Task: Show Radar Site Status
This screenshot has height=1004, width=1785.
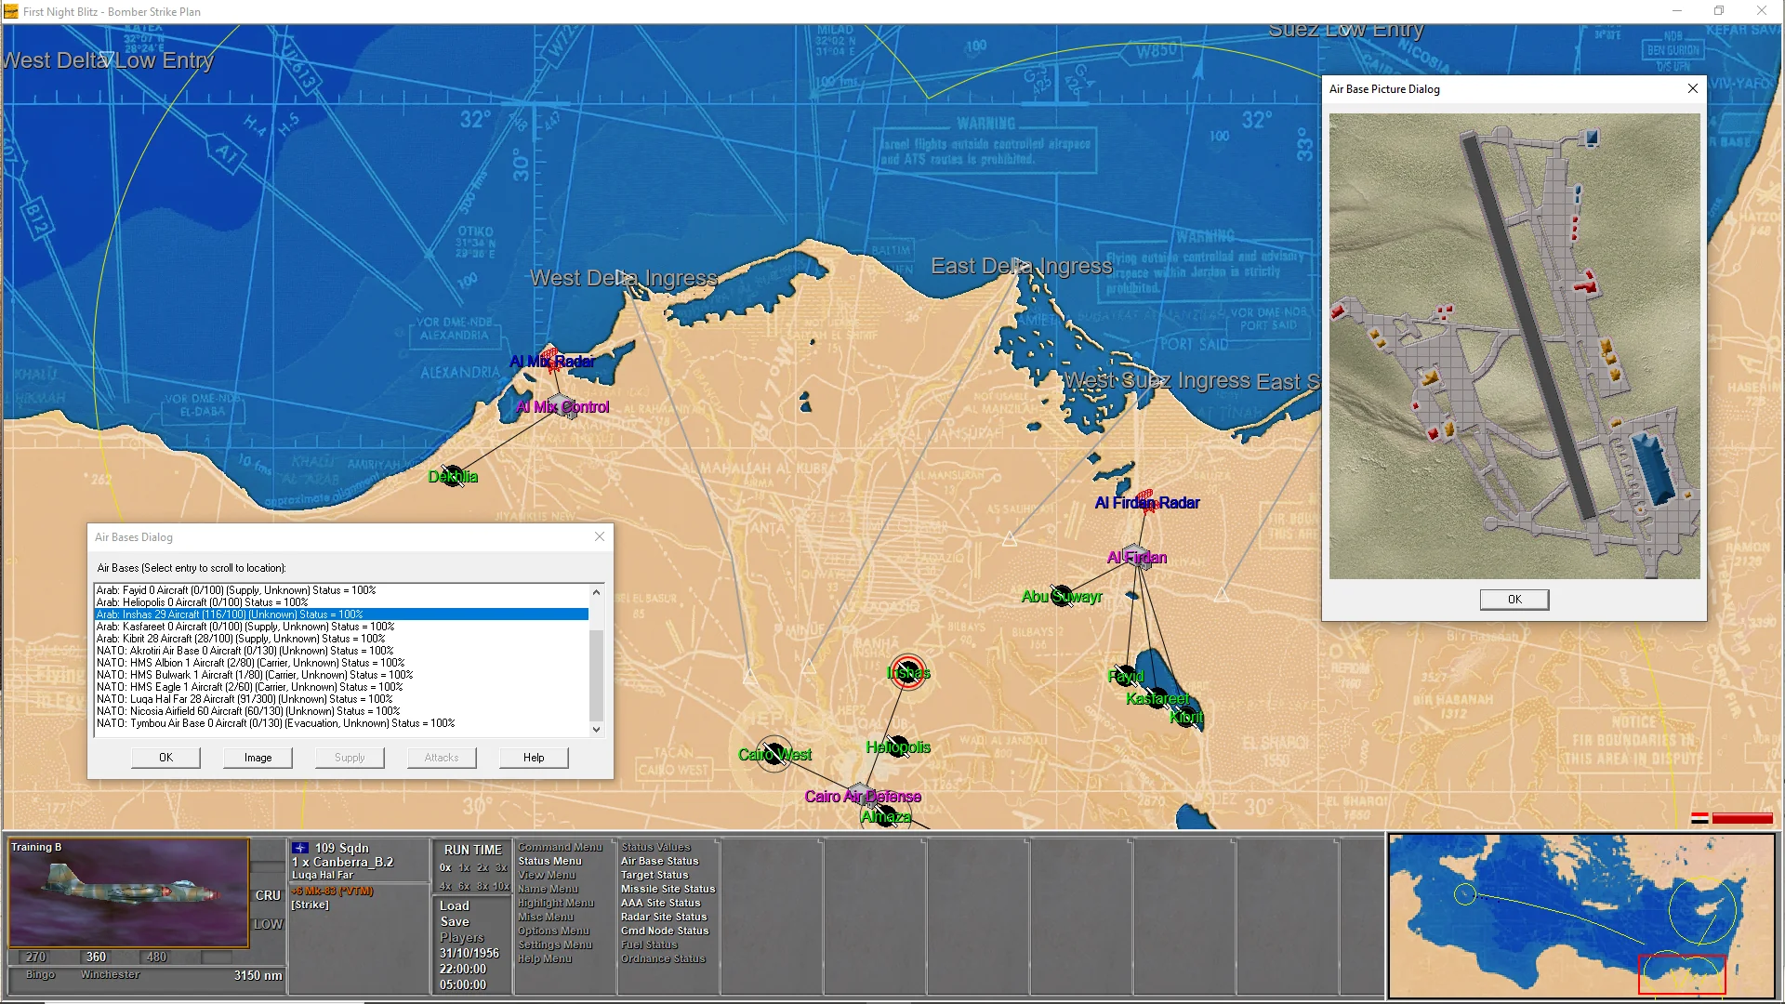Action: (x=664, y=917)
